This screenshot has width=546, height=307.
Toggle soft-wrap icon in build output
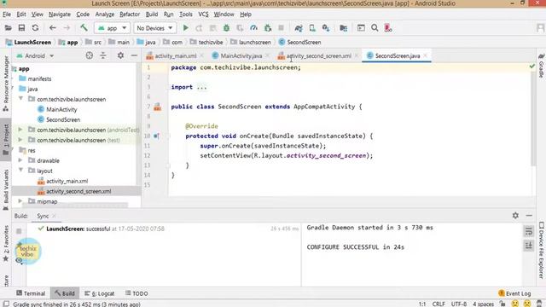coord(529,231)
